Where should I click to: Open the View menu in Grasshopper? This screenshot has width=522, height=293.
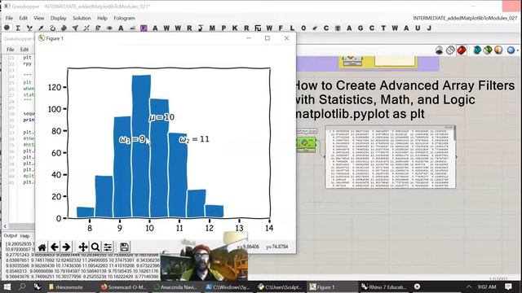click(x=38, y=18)
